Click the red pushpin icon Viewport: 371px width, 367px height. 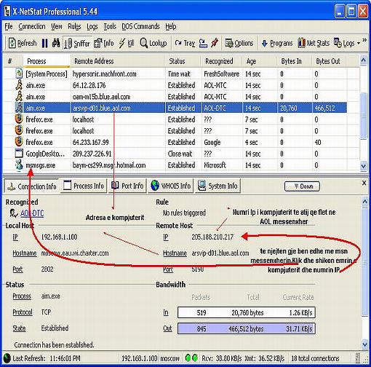pyautogui.click(x=215, y=43)
